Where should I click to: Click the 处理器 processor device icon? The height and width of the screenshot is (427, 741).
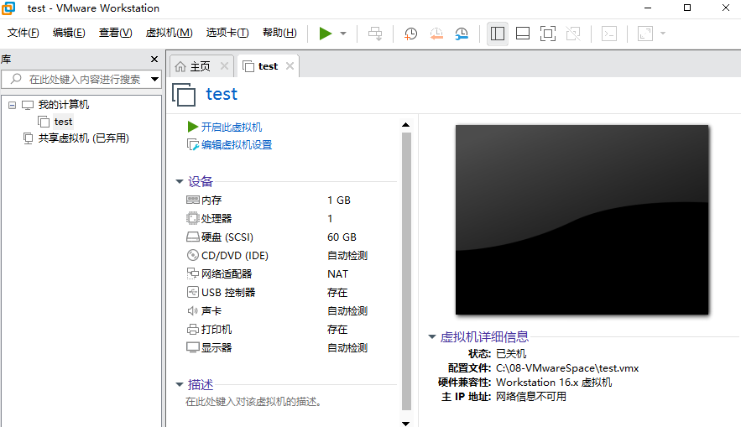point(192,218)
